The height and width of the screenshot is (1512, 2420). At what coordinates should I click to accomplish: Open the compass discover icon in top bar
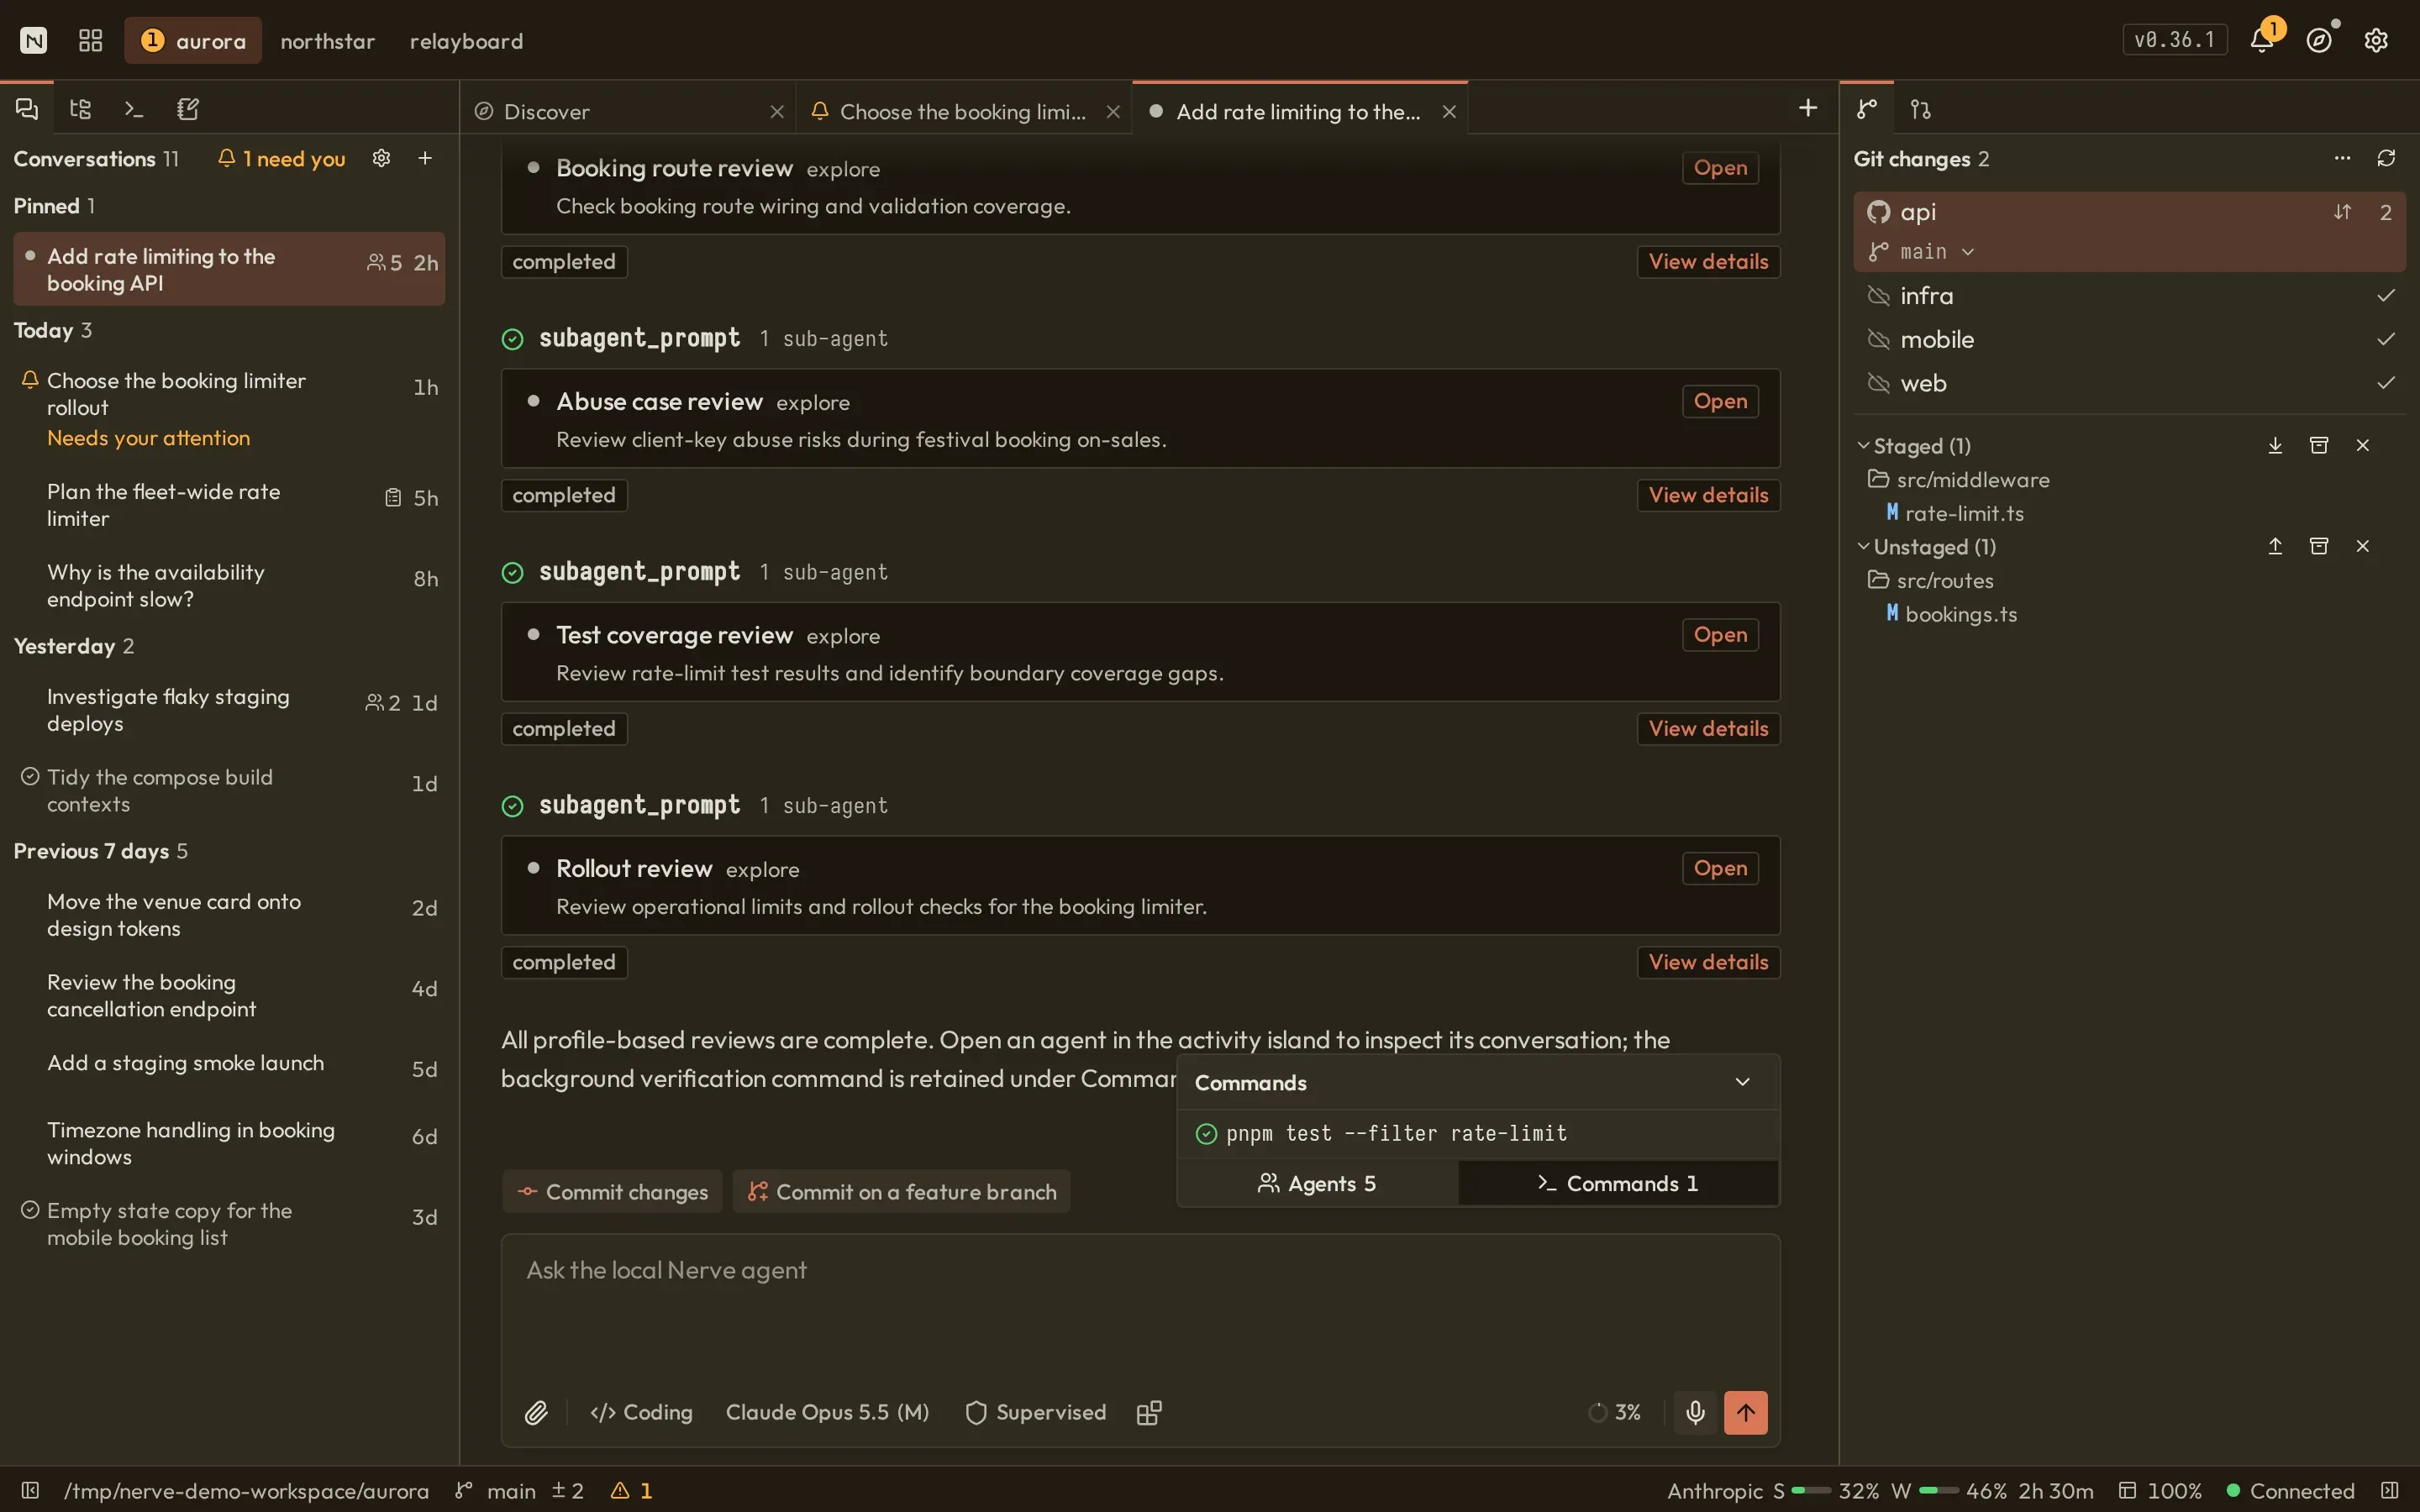click(2319, 40)
